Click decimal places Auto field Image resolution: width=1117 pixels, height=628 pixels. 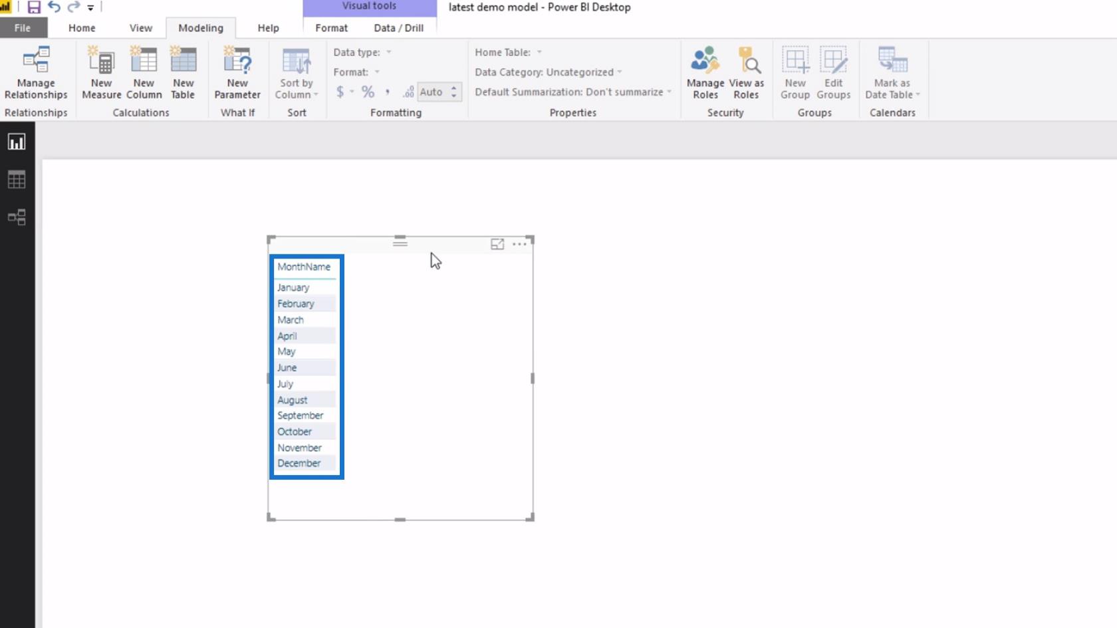[432, 92]
